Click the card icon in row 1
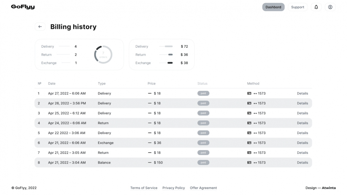347x195 pixels. [x=249, y=93]
